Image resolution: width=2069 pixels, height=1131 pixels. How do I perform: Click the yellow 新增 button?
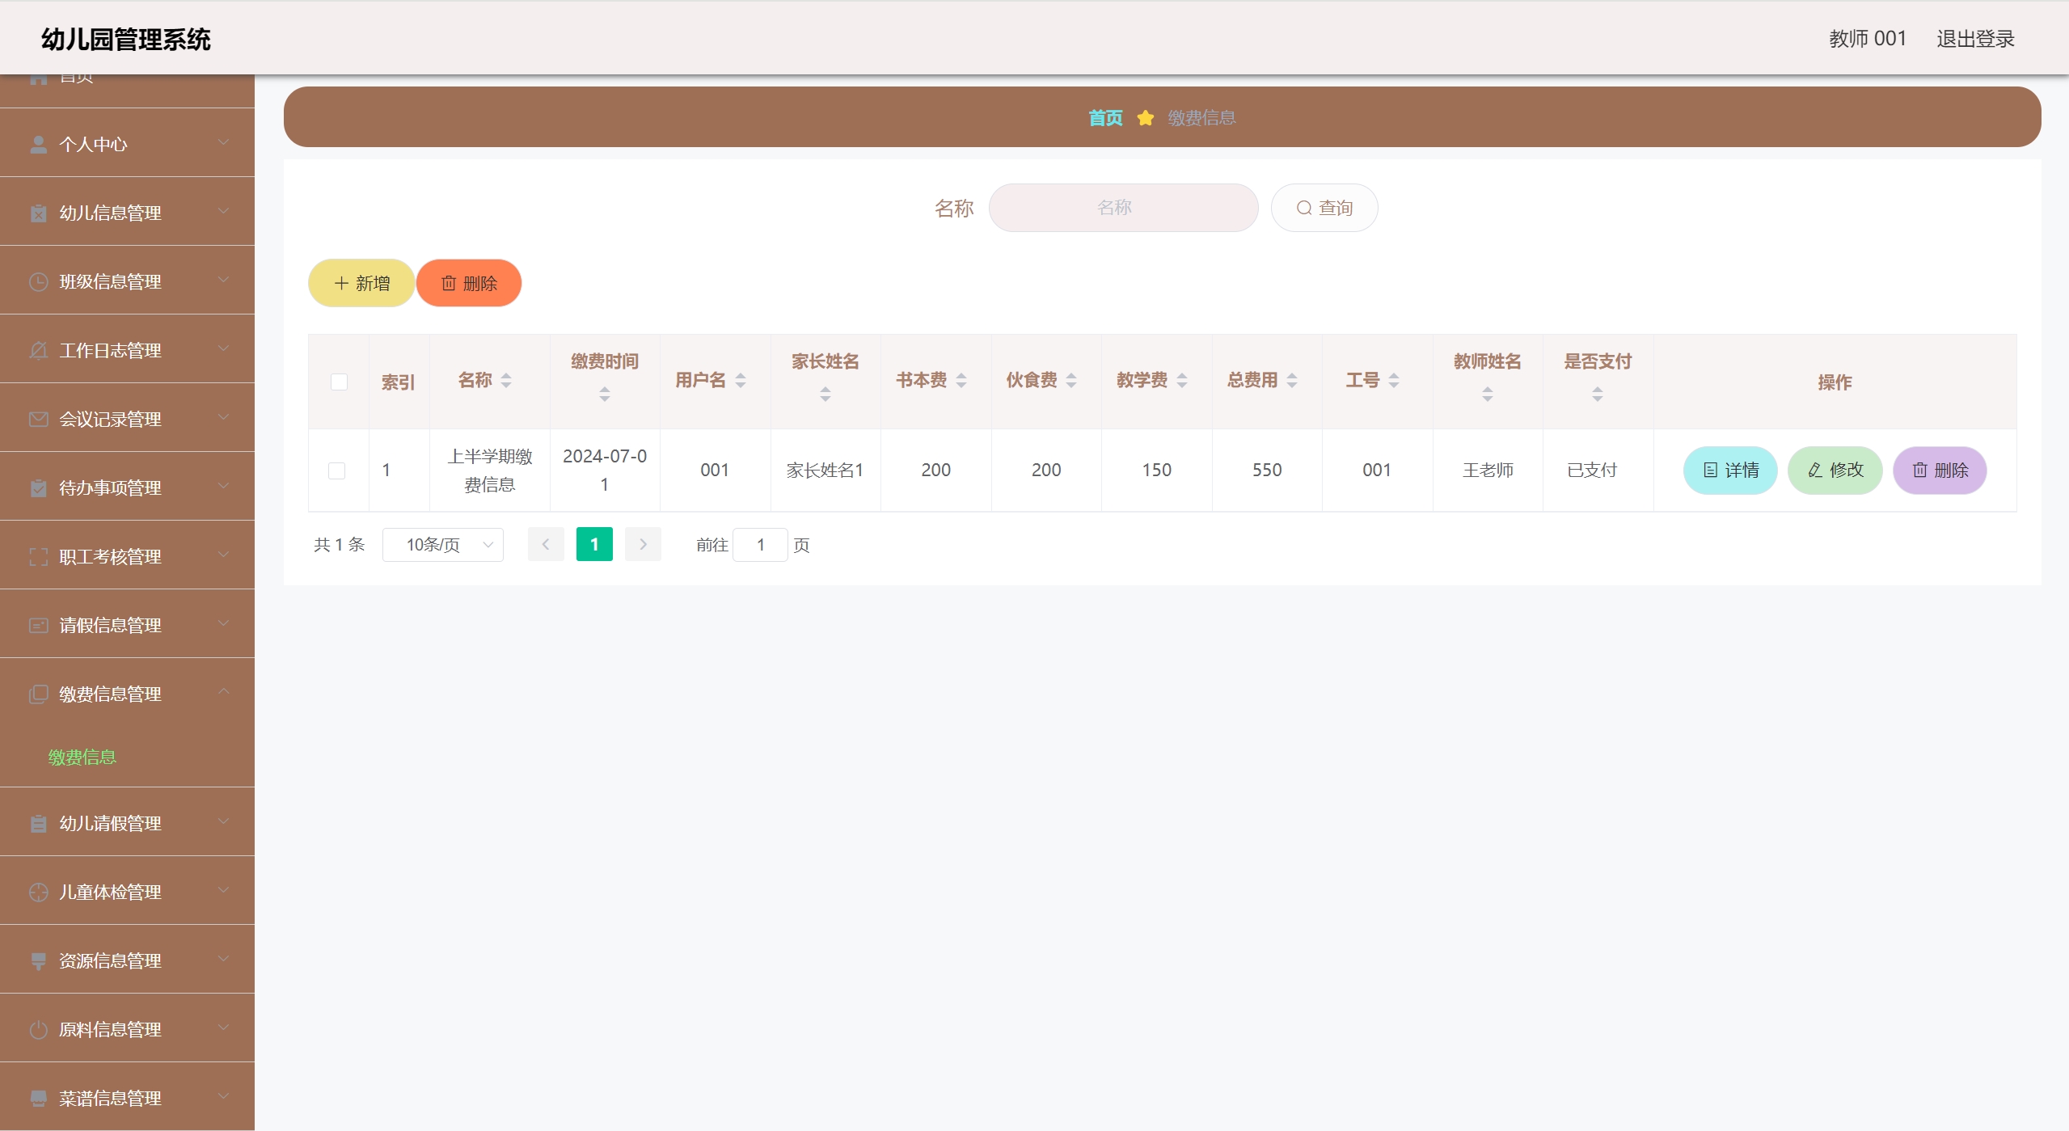coord(361,283)
